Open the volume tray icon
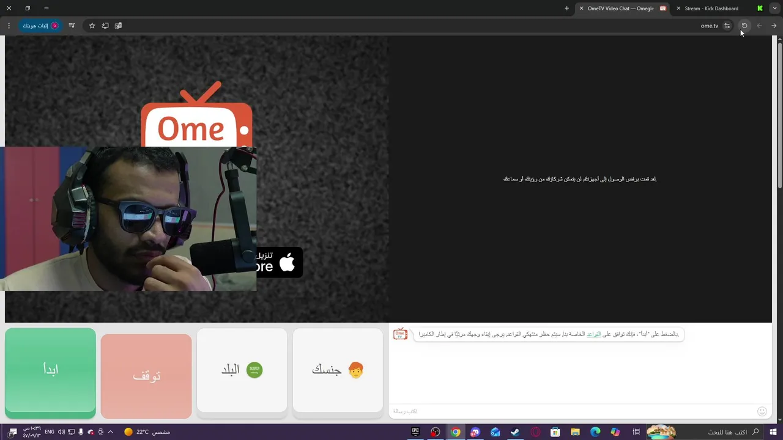The width and height of the screenshot is (783, 440). tap(61, 432)
